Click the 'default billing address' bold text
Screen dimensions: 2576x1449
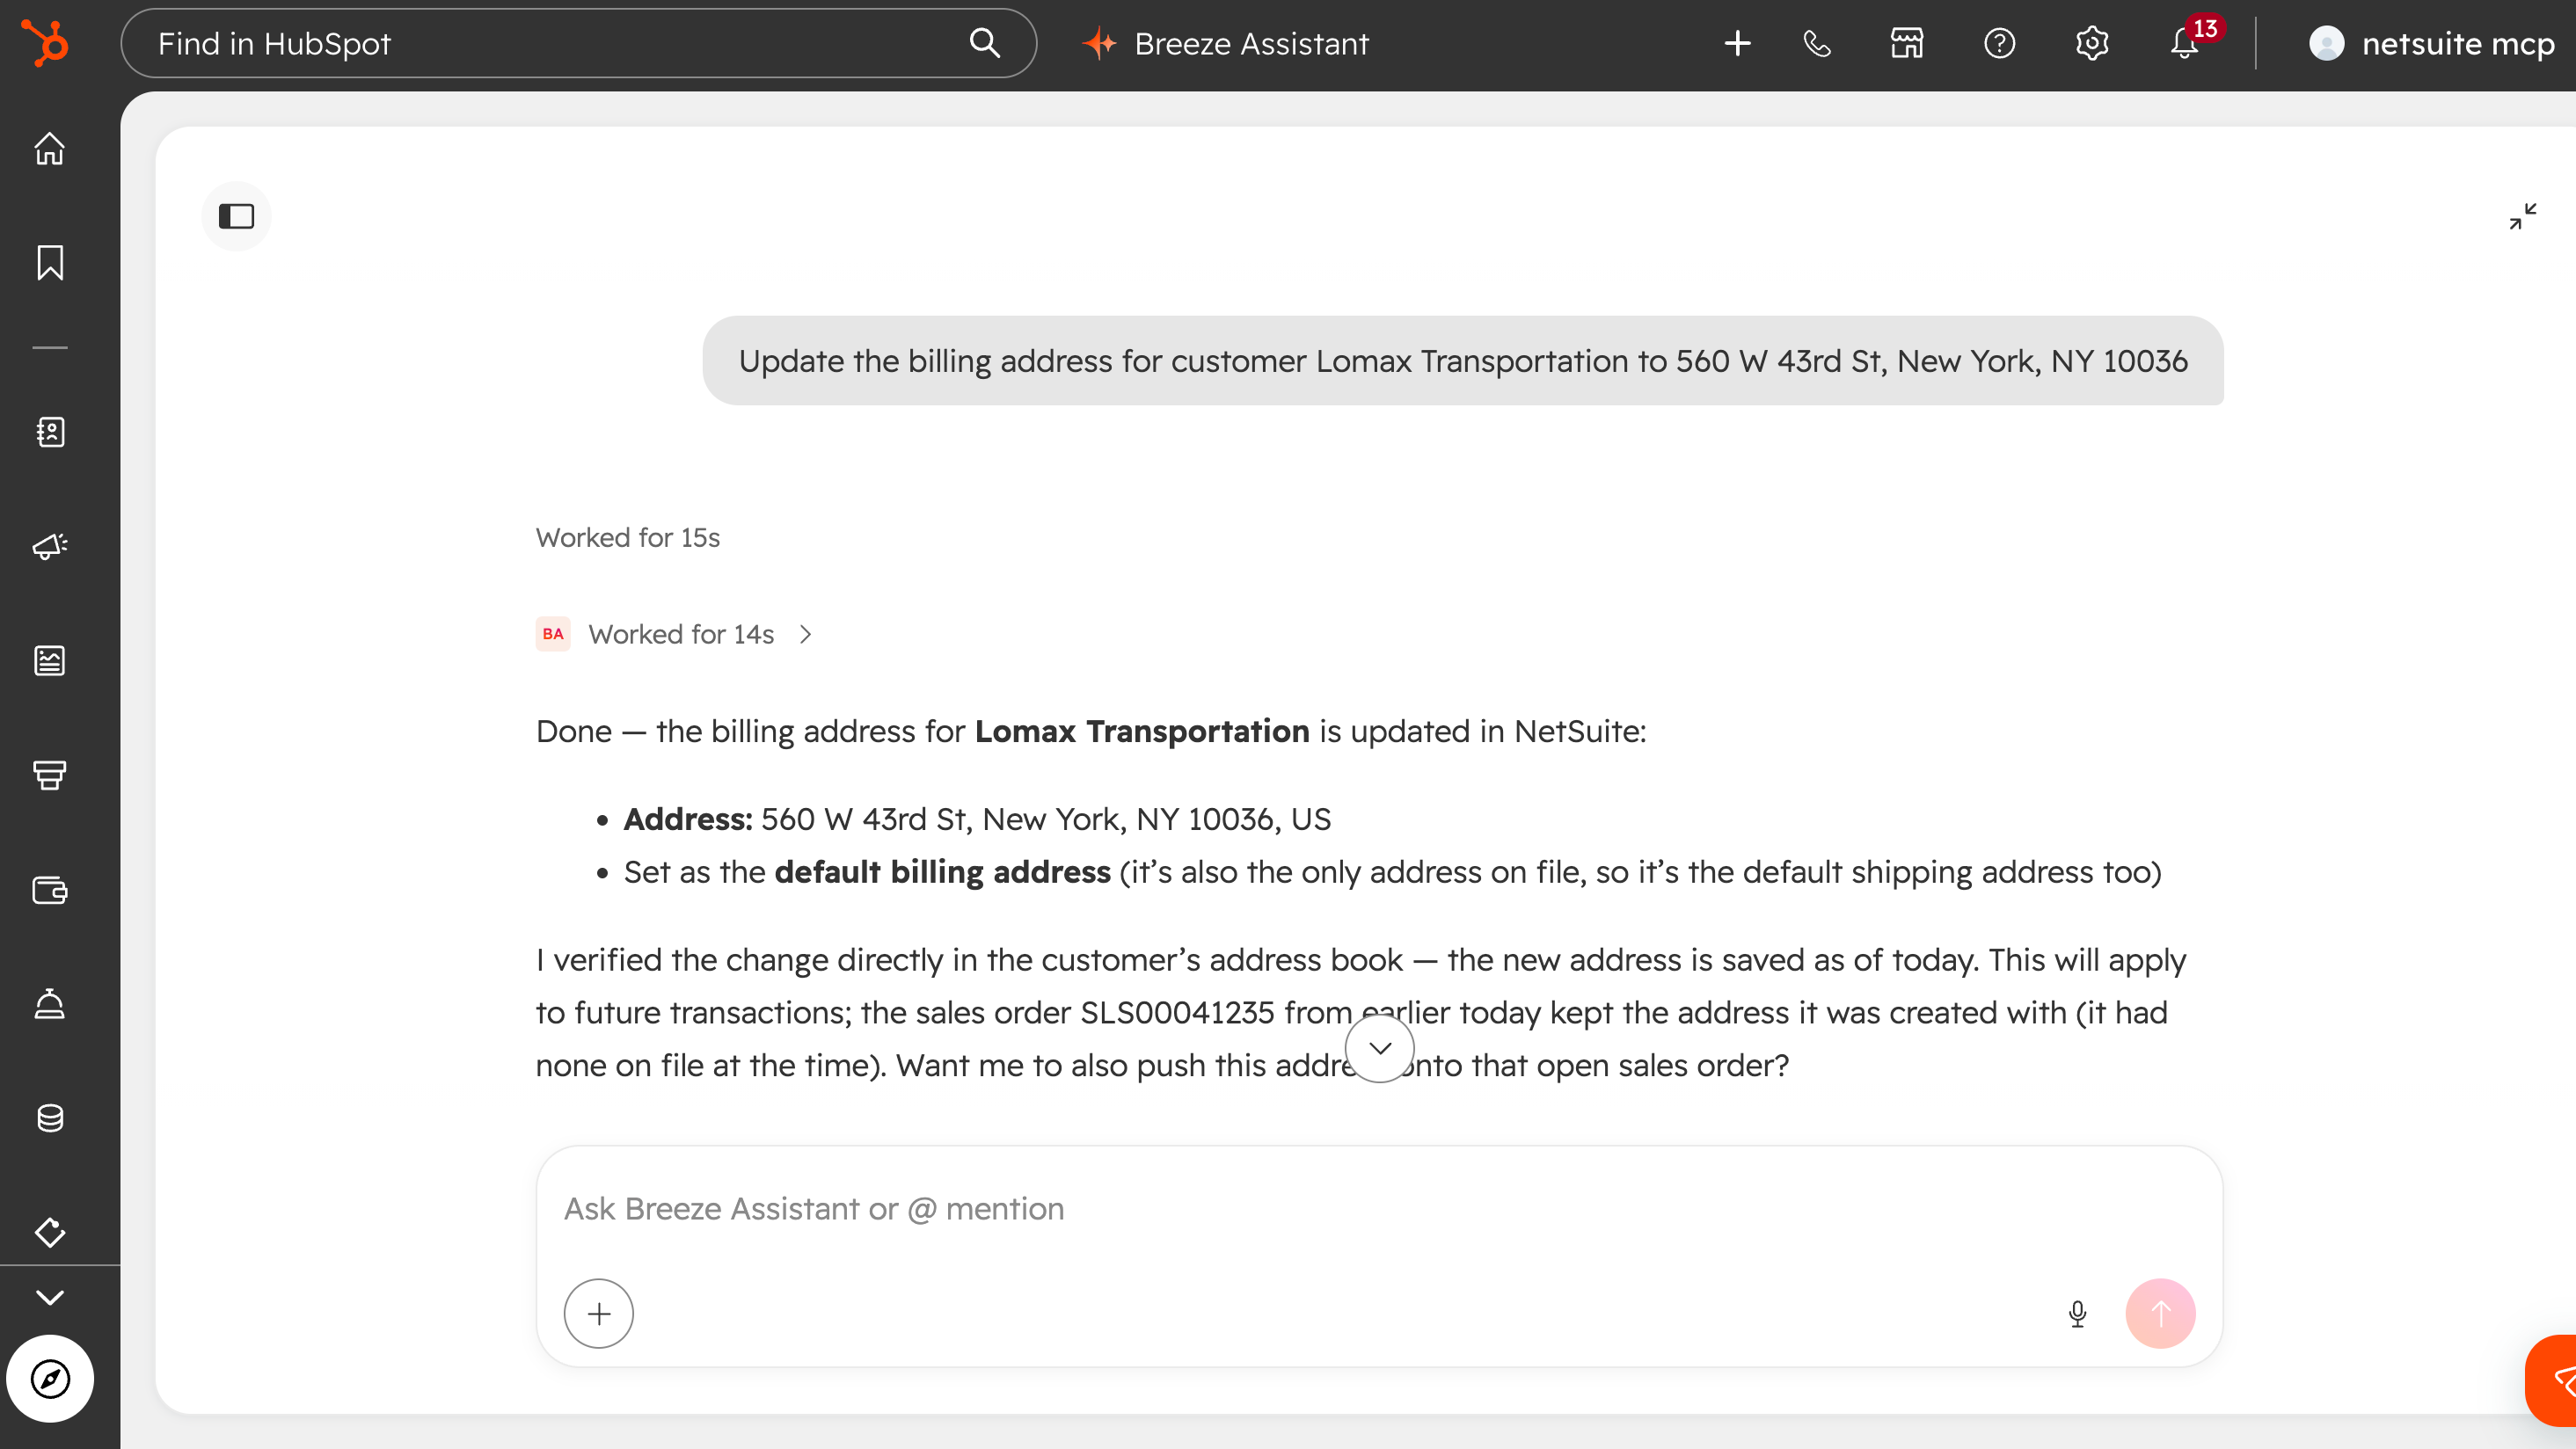click(x=942, y=872)
